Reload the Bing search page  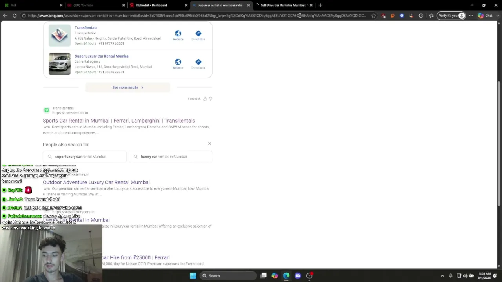pos(15,16)
